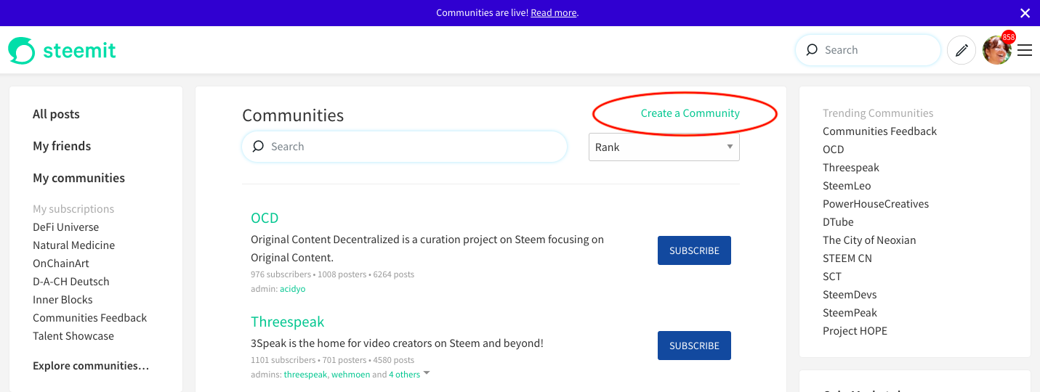Open admin threespeak's profile link
This screenshot has width=1040, height=392.
305,375
